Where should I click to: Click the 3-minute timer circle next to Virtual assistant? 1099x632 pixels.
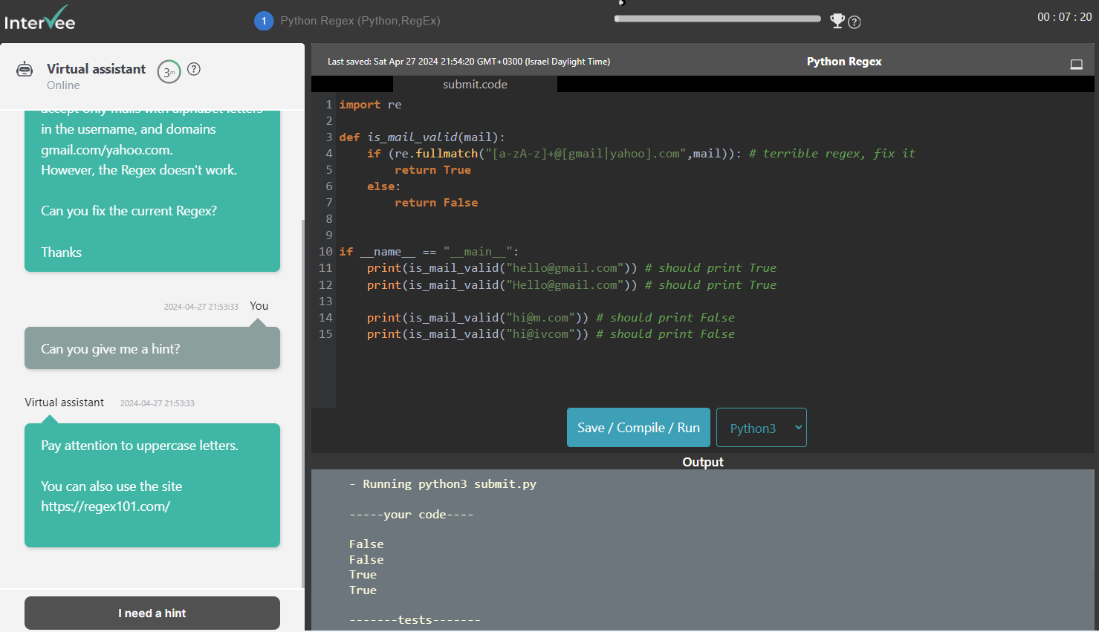(x=168, y=71)
